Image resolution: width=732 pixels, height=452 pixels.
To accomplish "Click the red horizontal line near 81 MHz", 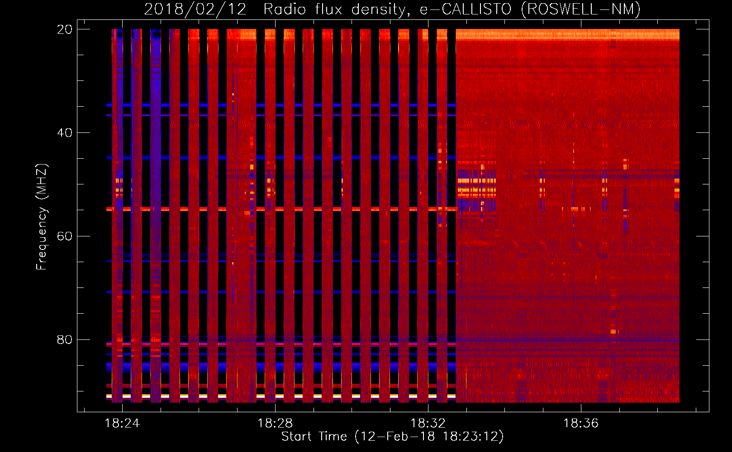I will pyautogui.click(x=280, y=344).
